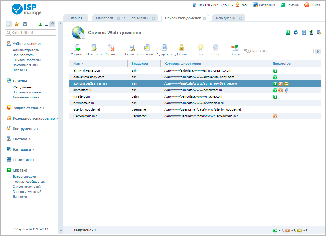Screen dimensions: 326x236
Task: Open Помощь in the top bar
Action: tap(290, 5)
